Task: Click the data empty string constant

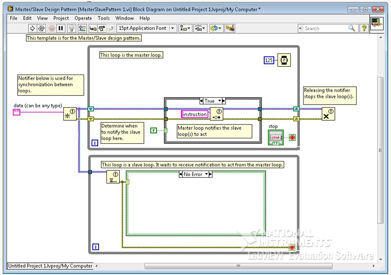Action: [16, 112]
